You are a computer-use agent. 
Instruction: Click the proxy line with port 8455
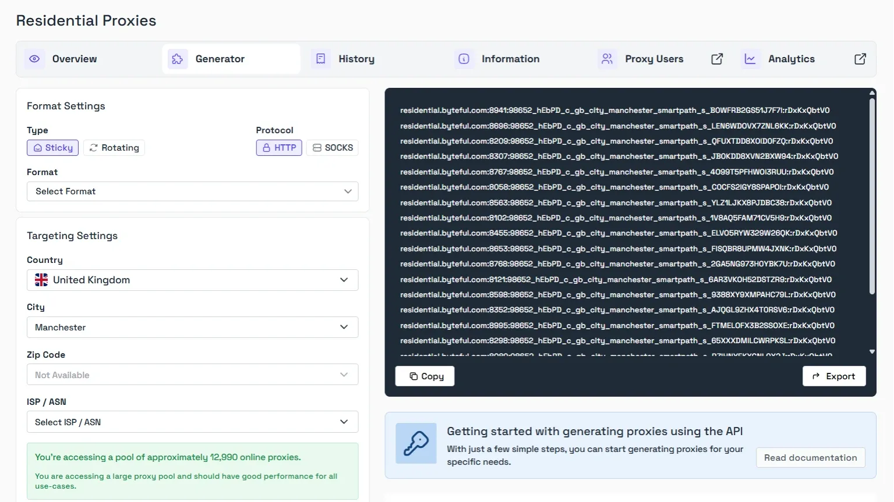[x=619, y=233]
